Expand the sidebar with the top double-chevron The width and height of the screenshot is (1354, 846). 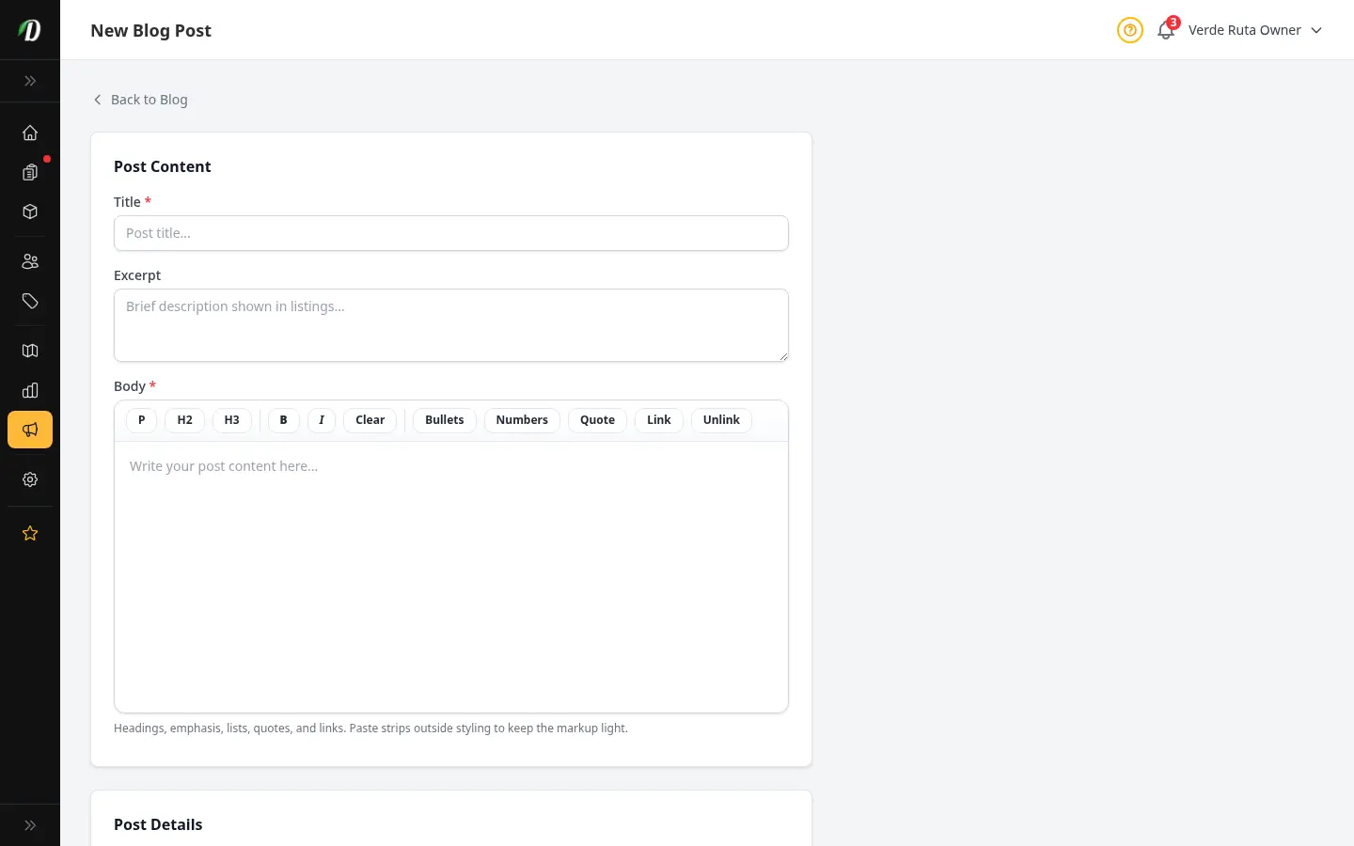coord(30,81)
